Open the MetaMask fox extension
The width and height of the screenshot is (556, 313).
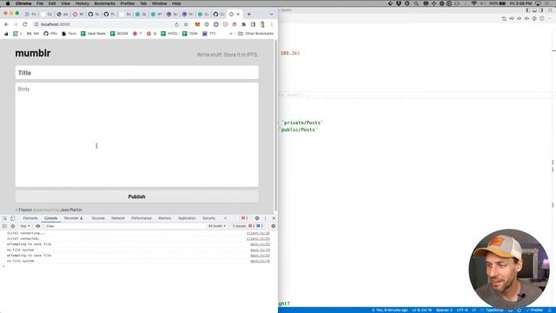point(197,24)
